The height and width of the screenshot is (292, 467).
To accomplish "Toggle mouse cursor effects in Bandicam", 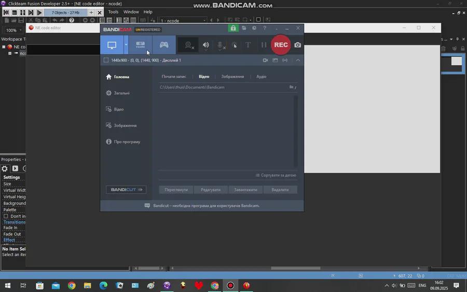I will pyautogui.click(x=235, y=45).
